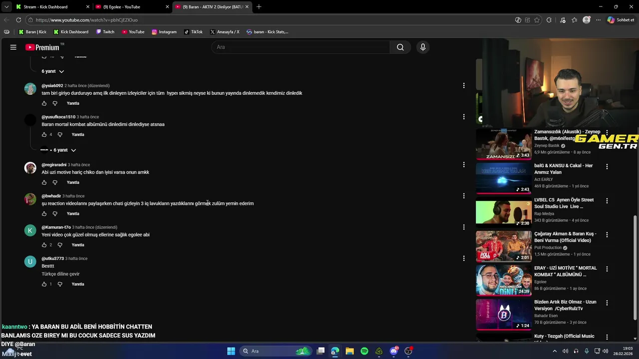Dislike the comment by @utku3773
This screenshot has width=639, height=359.
(60, 284)
